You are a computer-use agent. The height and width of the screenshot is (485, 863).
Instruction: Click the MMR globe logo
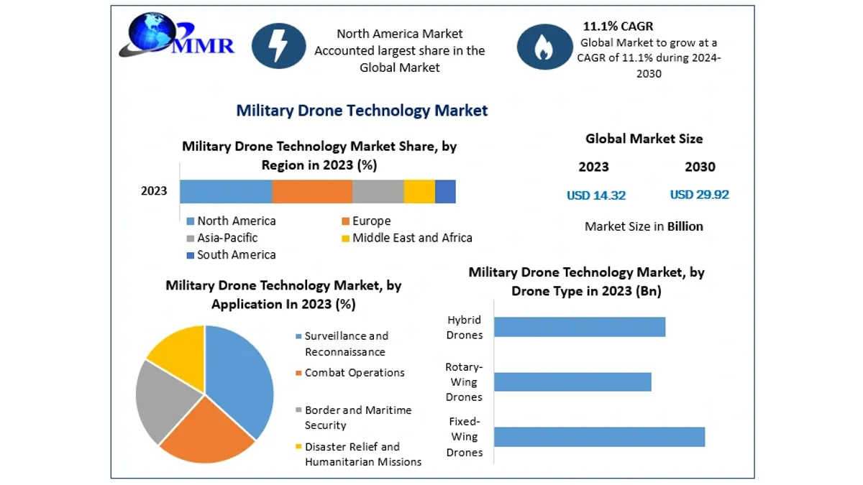178,35
